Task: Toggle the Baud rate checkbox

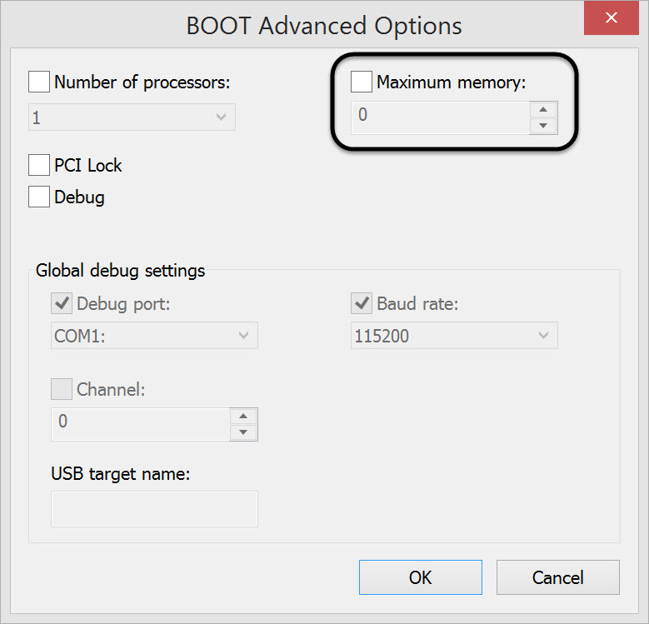Action: click(362, 303)
